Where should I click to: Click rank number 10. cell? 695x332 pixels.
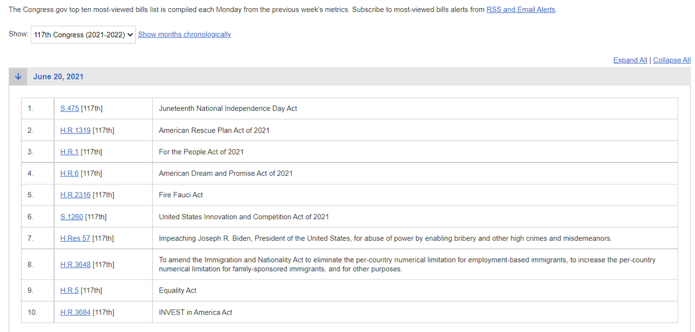click(x=37, y=312)
